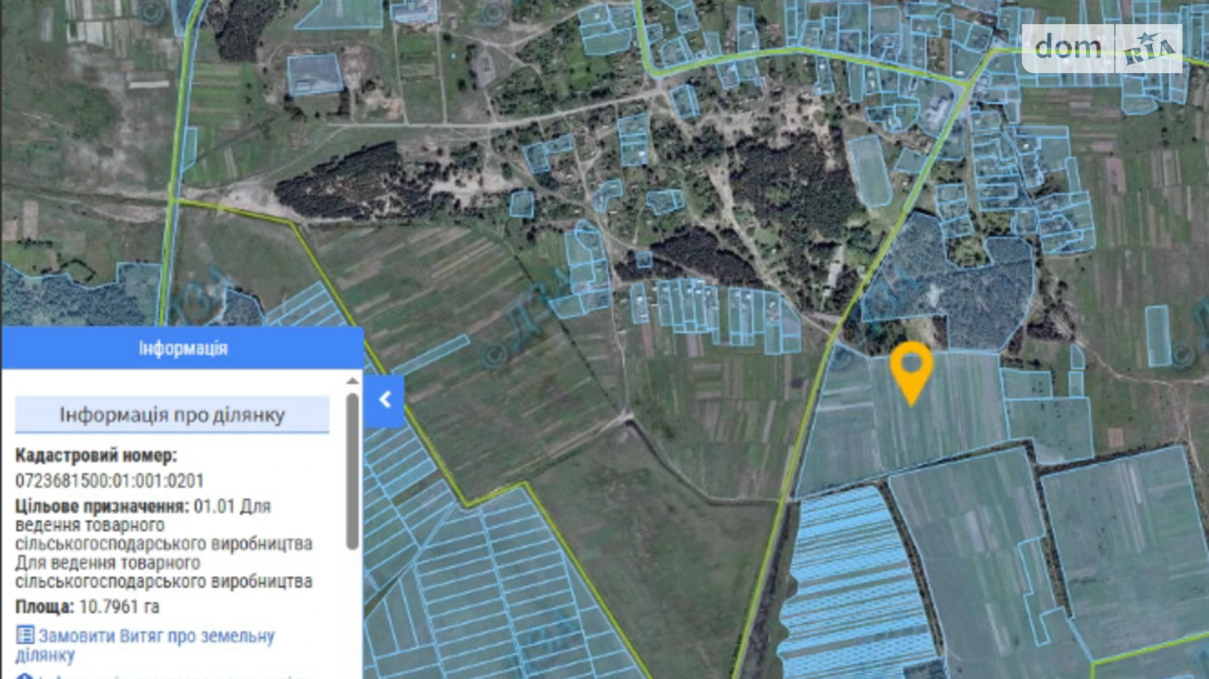Click the blue info icon at panel bottom
This screenshot has width=1209, height=679.
click(24, 676)
